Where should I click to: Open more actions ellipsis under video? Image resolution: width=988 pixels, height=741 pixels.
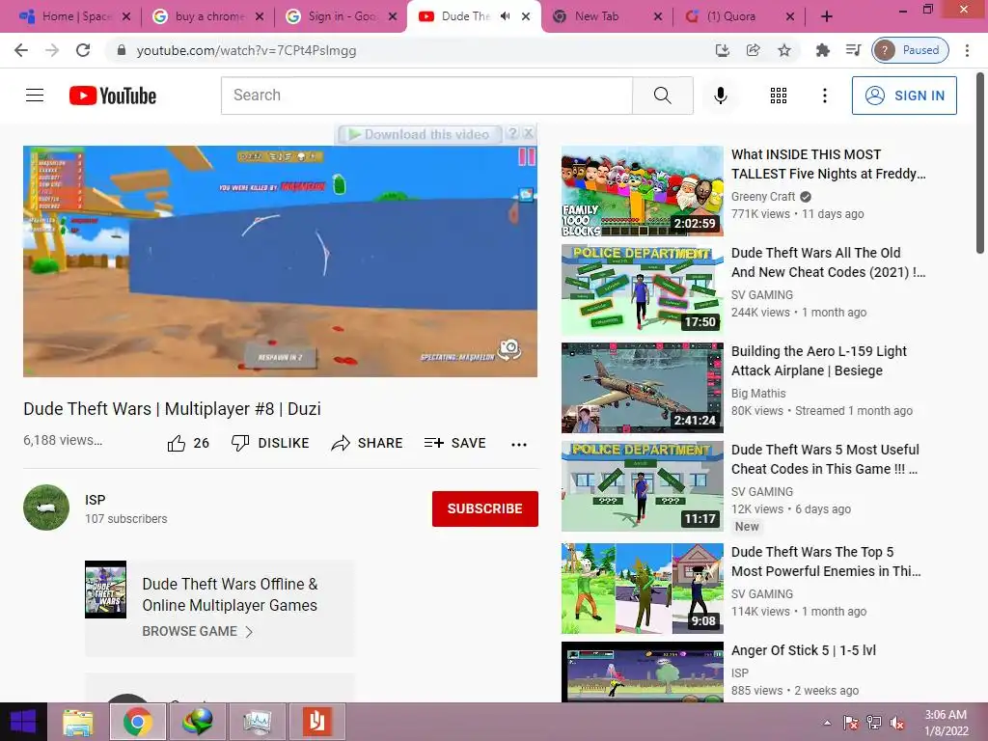click(x=518, y=445)
